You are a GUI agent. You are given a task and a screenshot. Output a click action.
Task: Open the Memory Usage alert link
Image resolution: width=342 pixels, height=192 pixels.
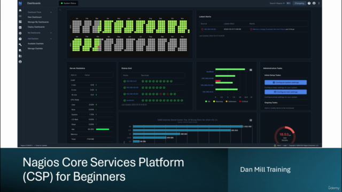259,29
